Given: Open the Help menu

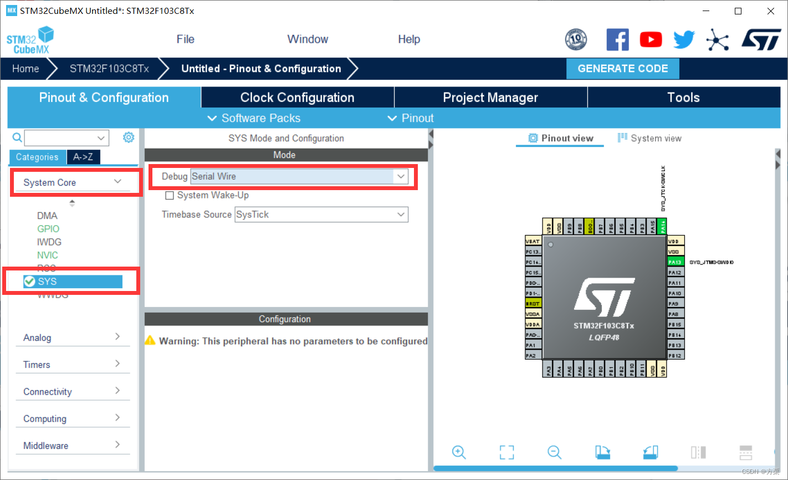Looking at the screenshot, I should tap(409, 39).
